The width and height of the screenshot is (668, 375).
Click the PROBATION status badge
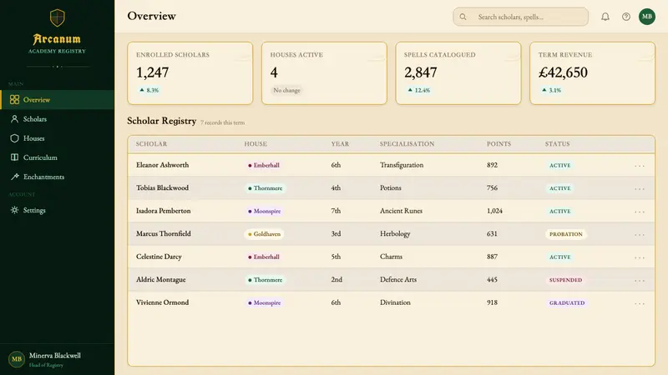pos(566,234)
